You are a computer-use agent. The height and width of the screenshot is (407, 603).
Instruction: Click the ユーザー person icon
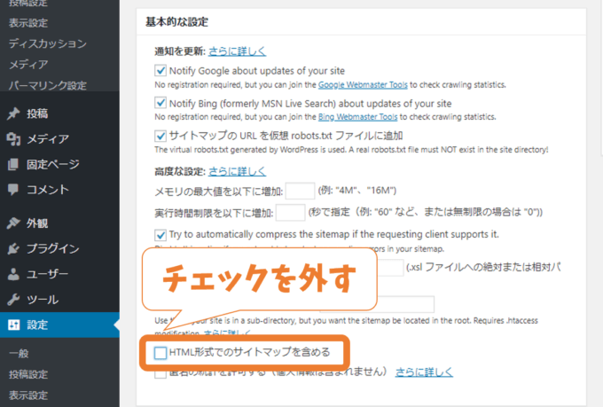pos(13,274)
